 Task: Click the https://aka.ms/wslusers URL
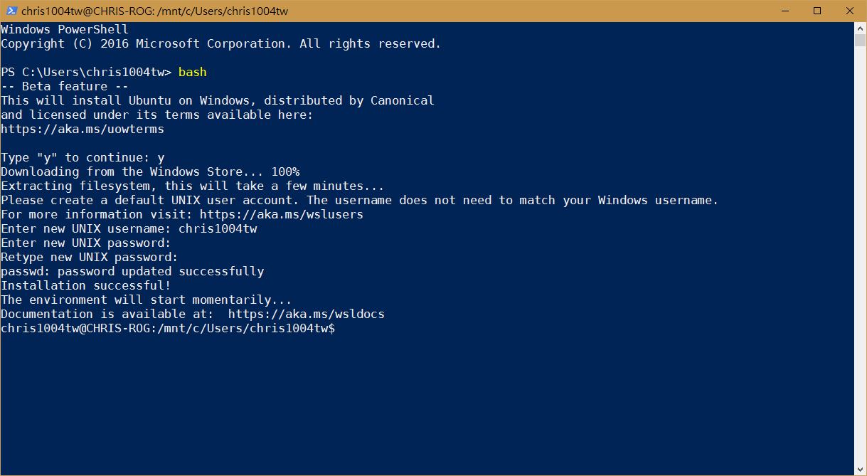(282, 214)
